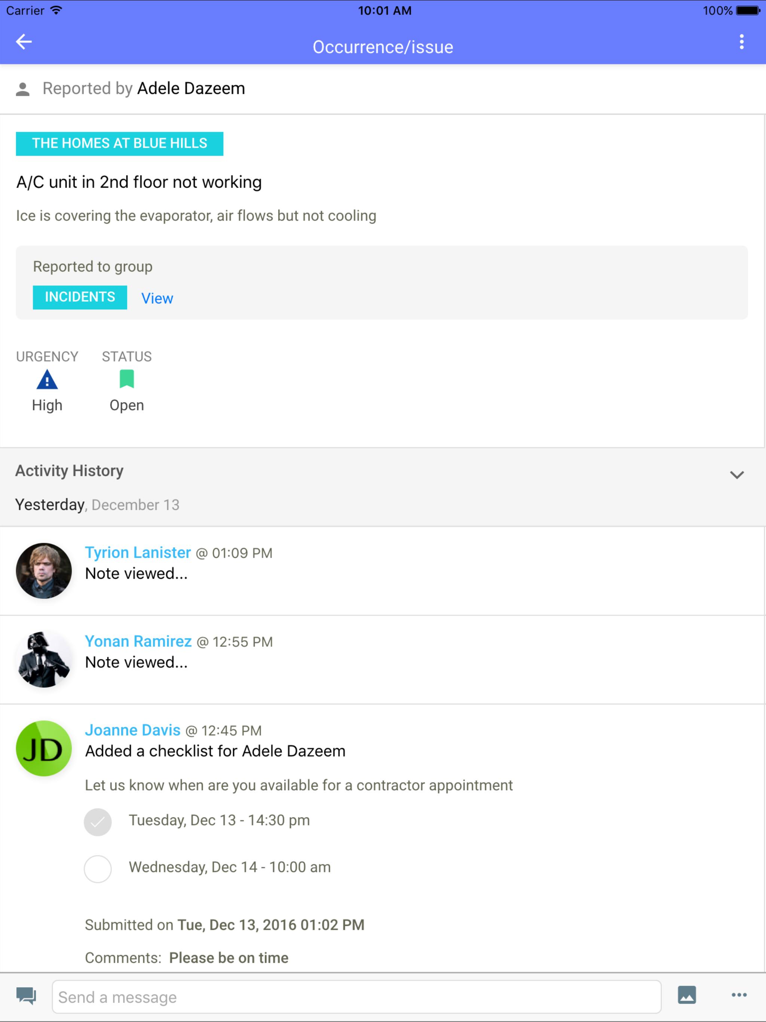Open Joanne Davis's profile name
The image size is (766, 1022).
pyautogui.click(x=133, y=730)
